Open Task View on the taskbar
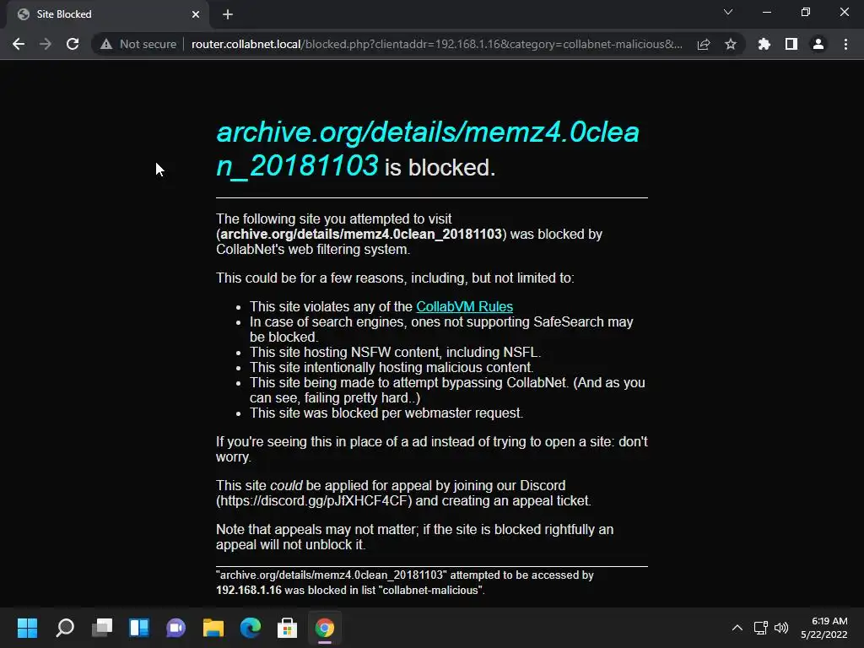This screenshot has height=648, width=864. pyautogui.click(x=102, y=628)
